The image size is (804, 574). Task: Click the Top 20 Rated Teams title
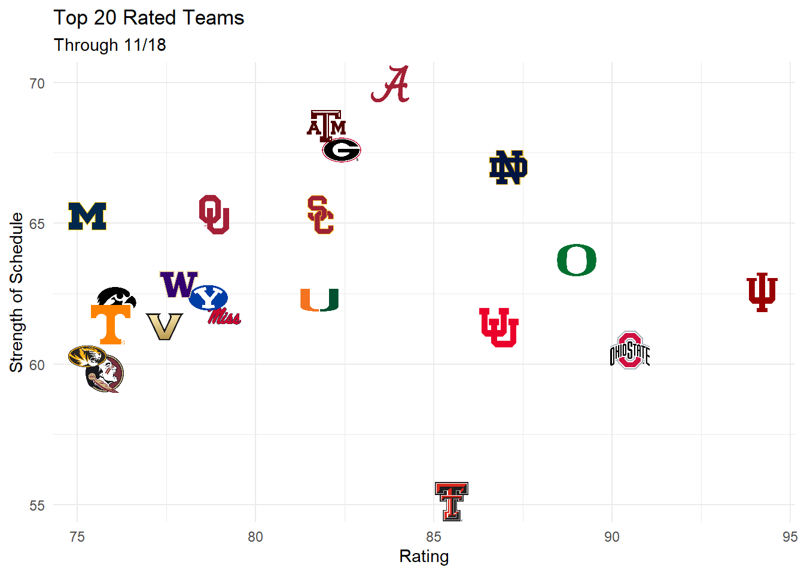point(149,18)
